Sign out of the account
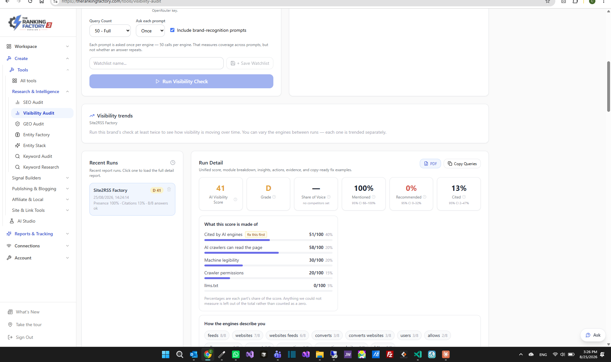The image size is (611, 362). point(25,337)
